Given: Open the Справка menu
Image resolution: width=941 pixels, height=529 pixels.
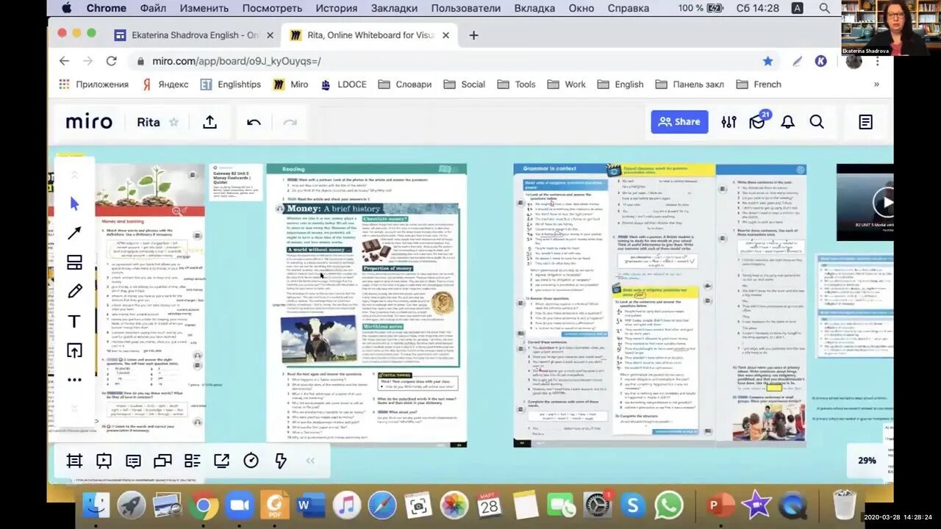Looking at the screenshot, I should pyautogui.click(x=629, y=8).
